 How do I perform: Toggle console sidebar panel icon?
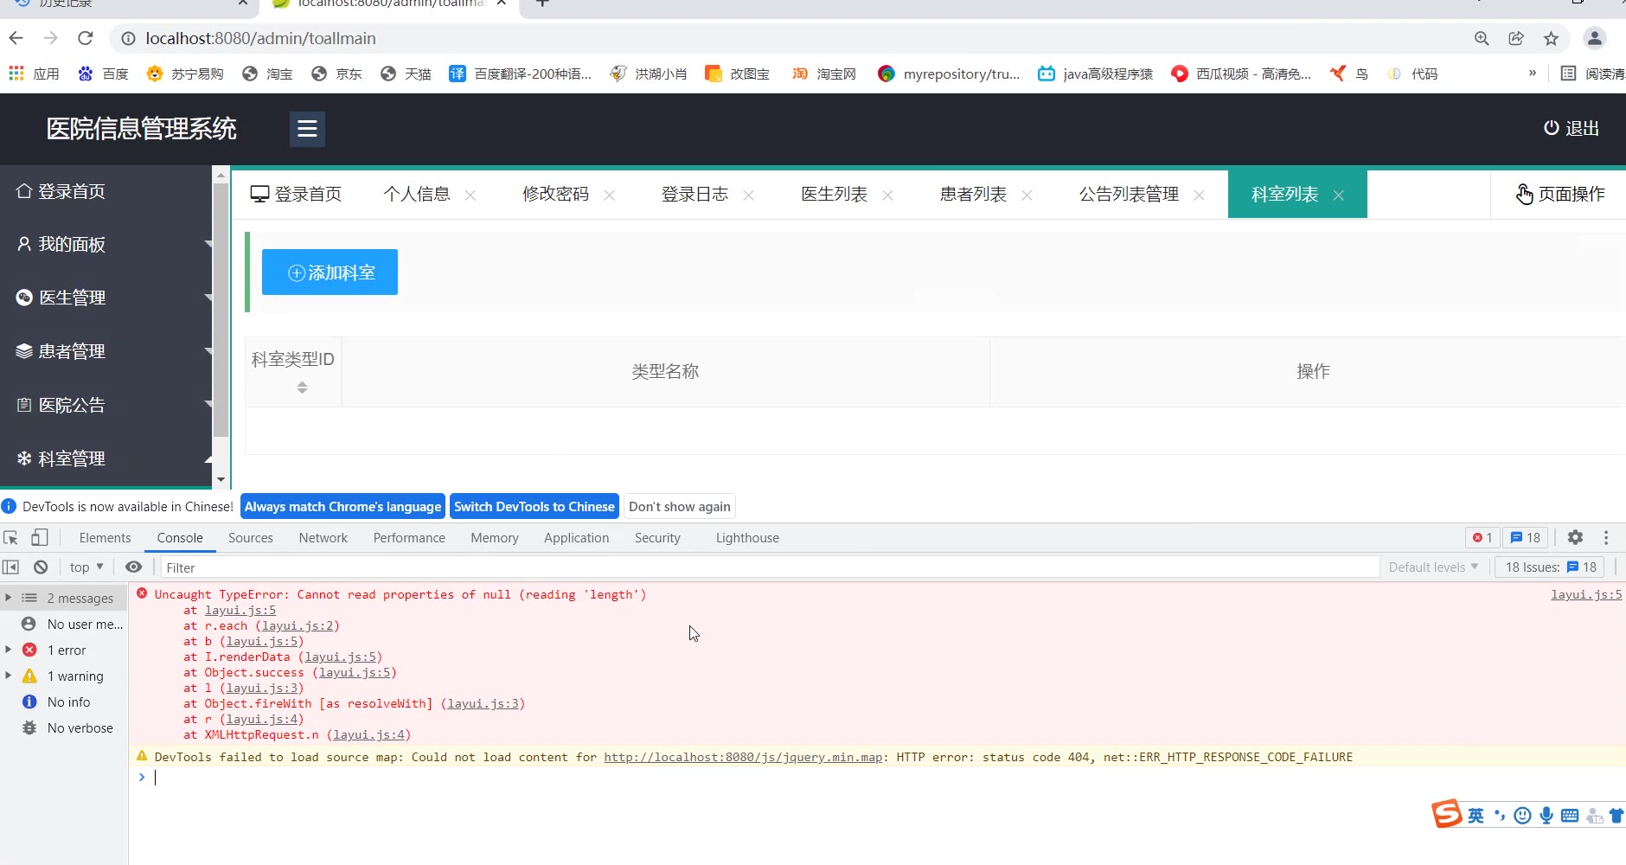[11, 567]
